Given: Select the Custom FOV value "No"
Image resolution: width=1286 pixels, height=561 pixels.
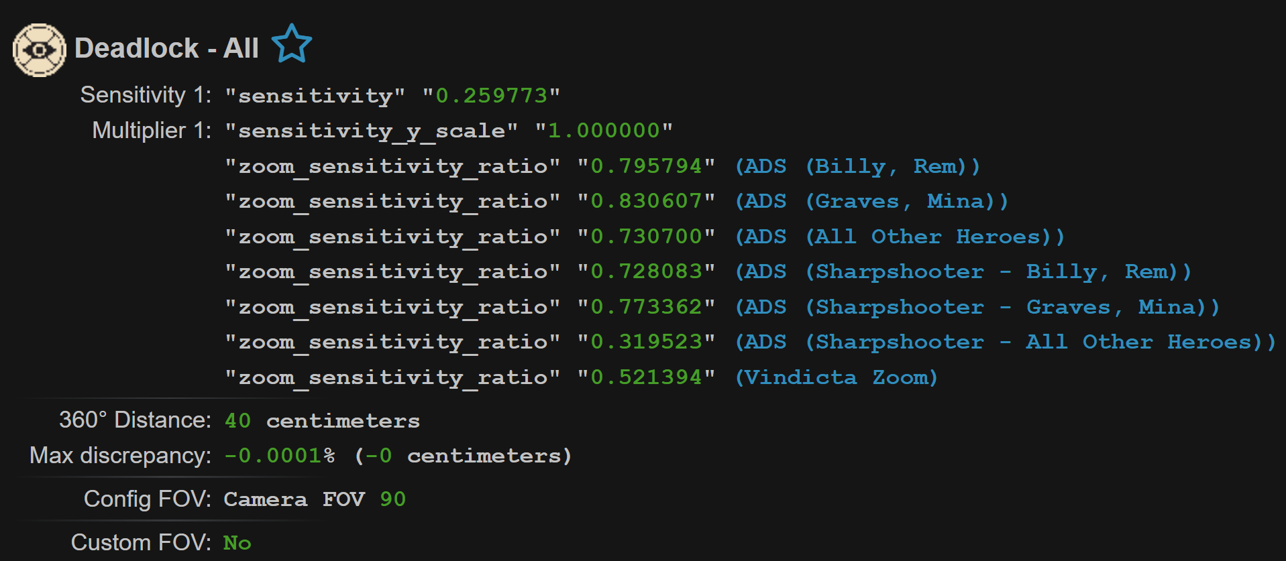Looking at the screenshot, I should pyautogui.click(x=237, y=543).
